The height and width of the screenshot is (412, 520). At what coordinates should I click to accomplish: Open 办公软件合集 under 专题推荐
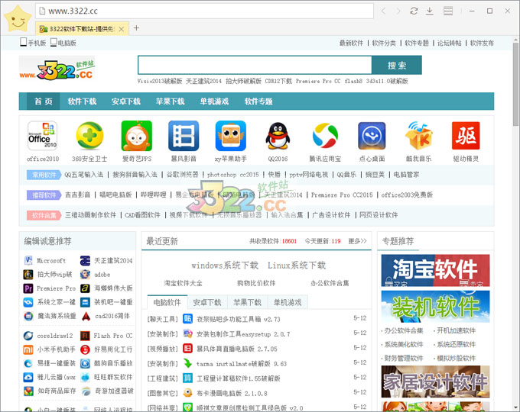click(x=404, y=330)
